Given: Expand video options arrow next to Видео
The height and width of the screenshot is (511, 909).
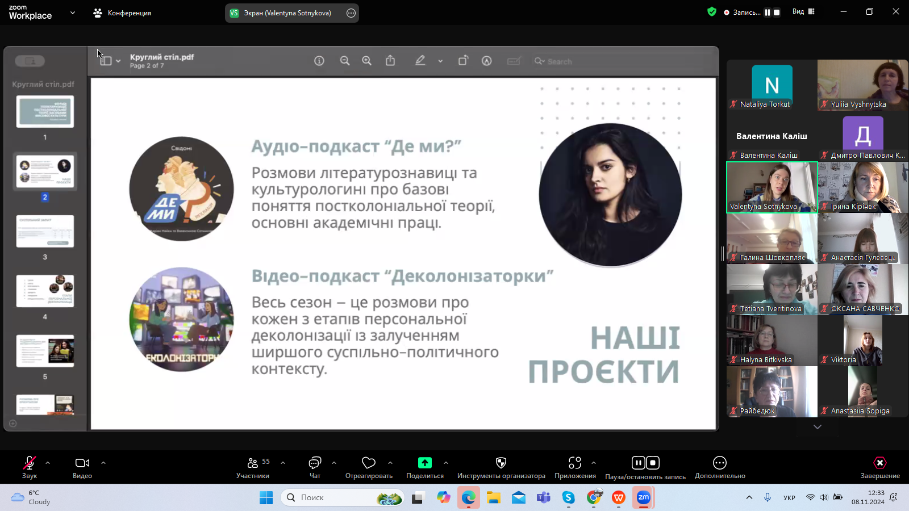Looking at the screenshot, I should 103,463.
